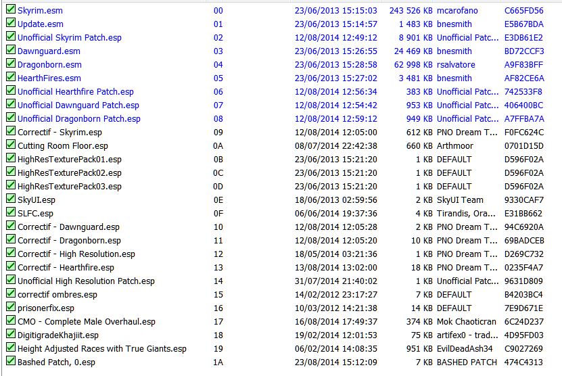
Task: Click load order index 1A
Action: tap(218, 362)
